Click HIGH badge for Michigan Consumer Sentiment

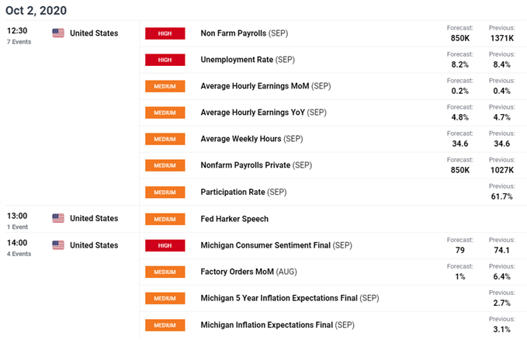point(165,245)
